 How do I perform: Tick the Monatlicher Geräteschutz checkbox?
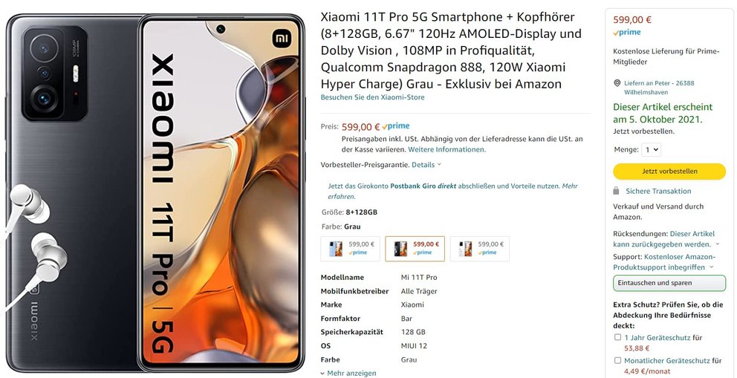pyautogui.click(x=617, y=361)
